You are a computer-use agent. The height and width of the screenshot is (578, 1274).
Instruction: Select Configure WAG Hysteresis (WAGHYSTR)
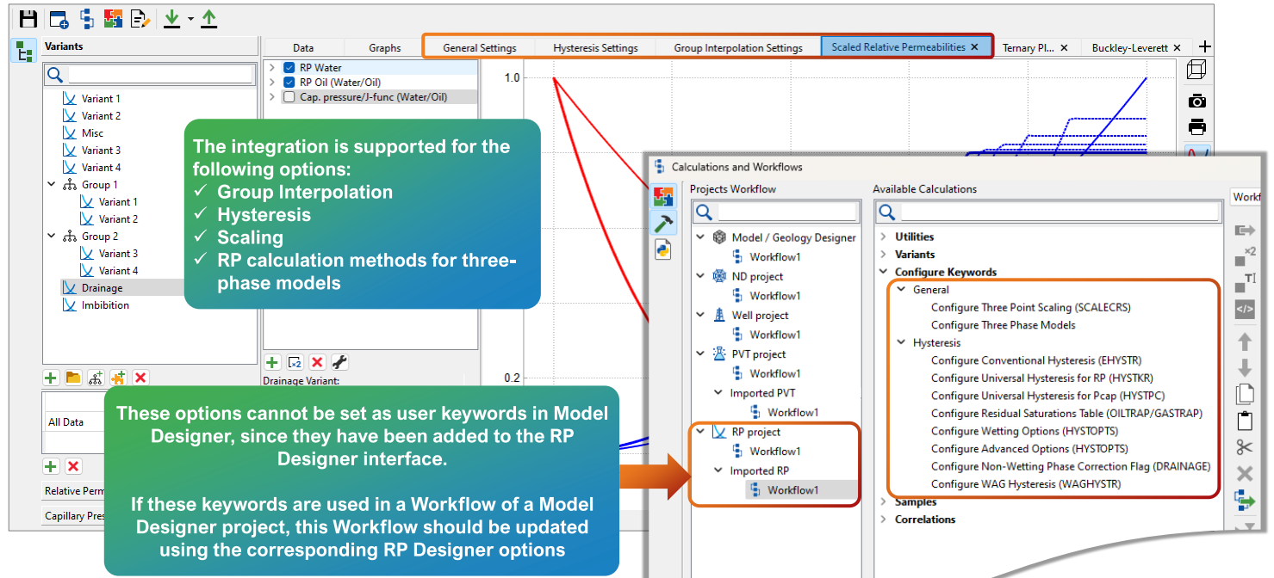pyautogui.click(x=1025, y=484)
